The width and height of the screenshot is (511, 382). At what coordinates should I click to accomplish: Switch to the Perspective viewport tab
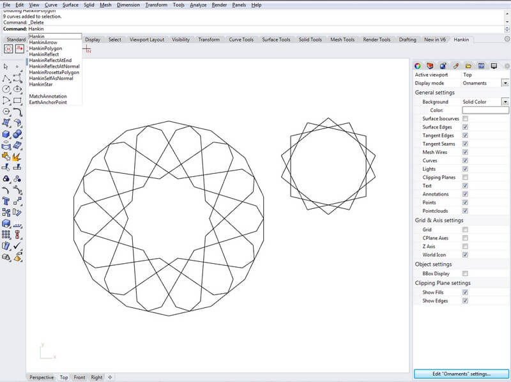point(42,378)
